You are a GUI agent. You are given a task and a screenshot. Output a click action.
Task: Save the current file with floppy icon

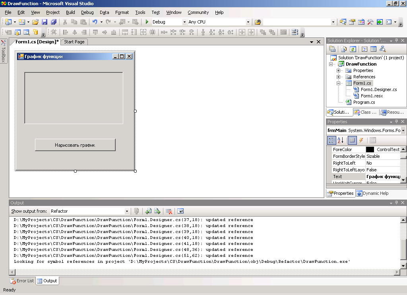45,22
